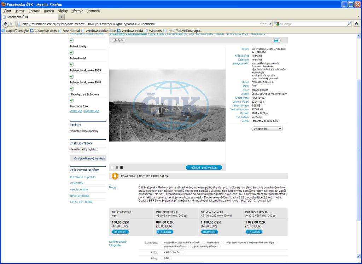Viewport: 362px width, 264px height.
Task: Open the search engine selector dropdown
Action: (280, 24)
